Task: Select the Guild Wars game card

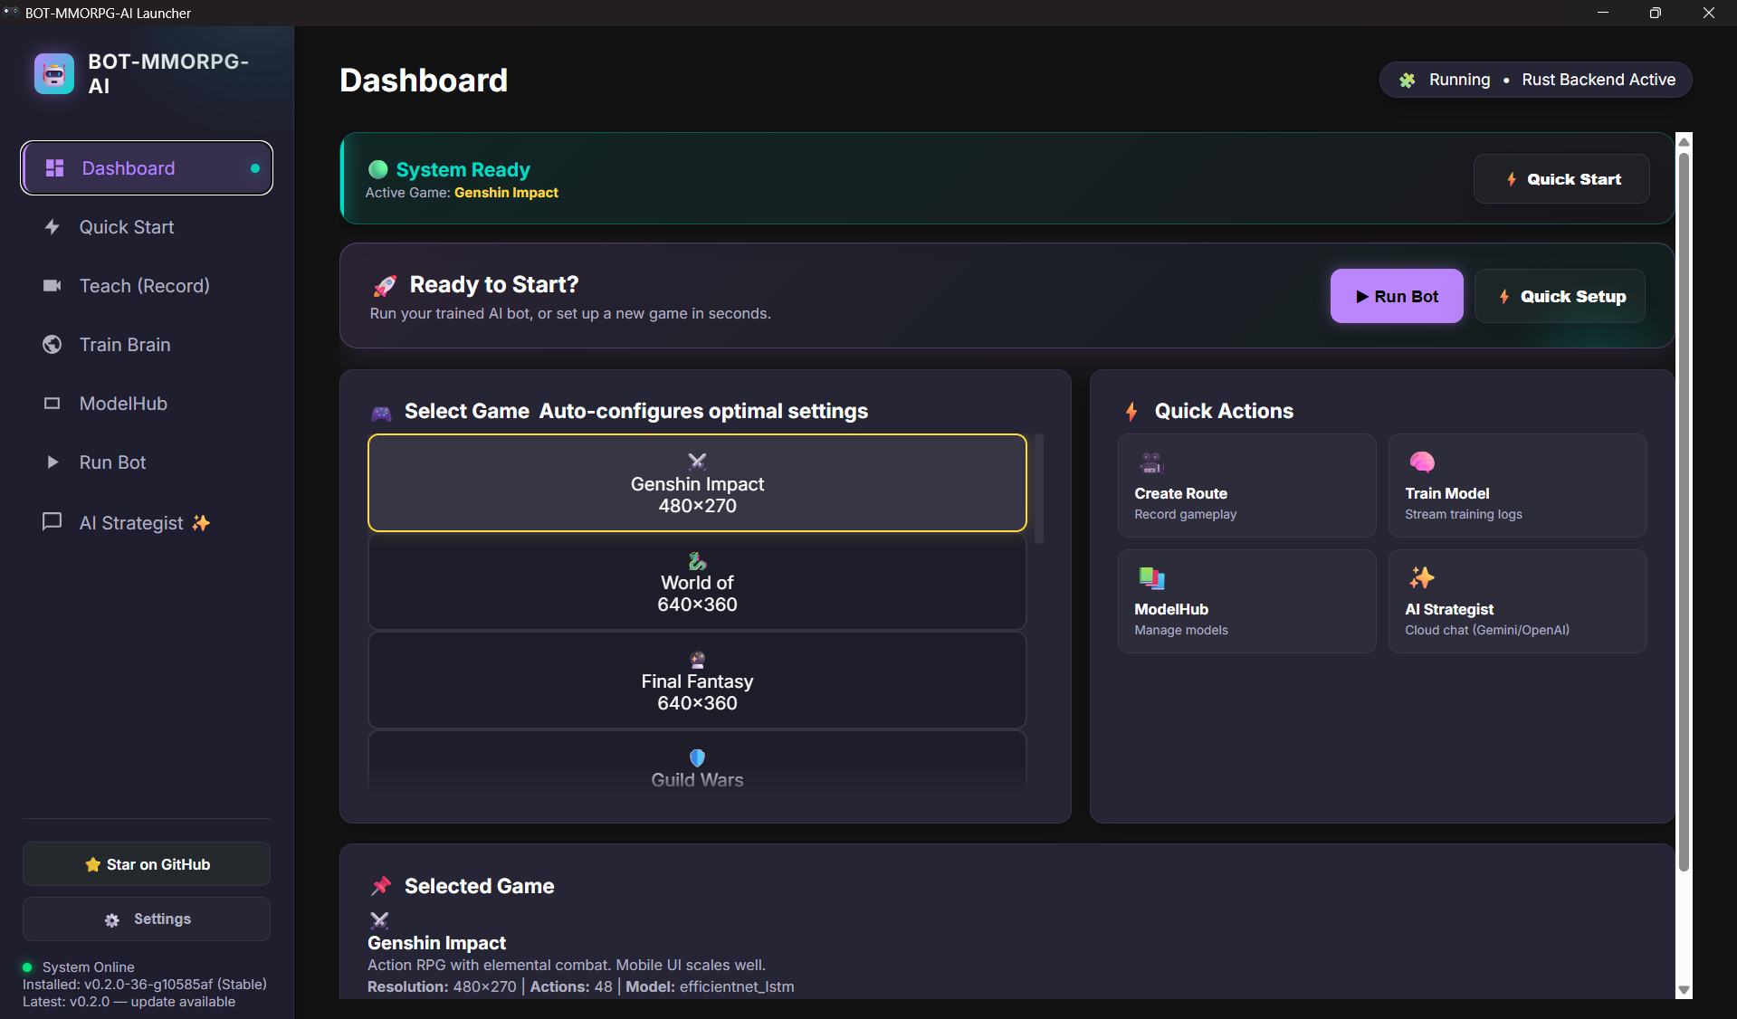Action: (697, 763)
